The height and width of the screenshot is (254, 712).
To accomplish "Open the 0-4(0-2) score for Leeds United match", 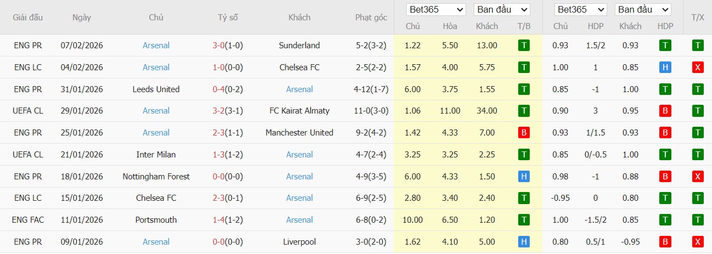I will coord(227,89).
